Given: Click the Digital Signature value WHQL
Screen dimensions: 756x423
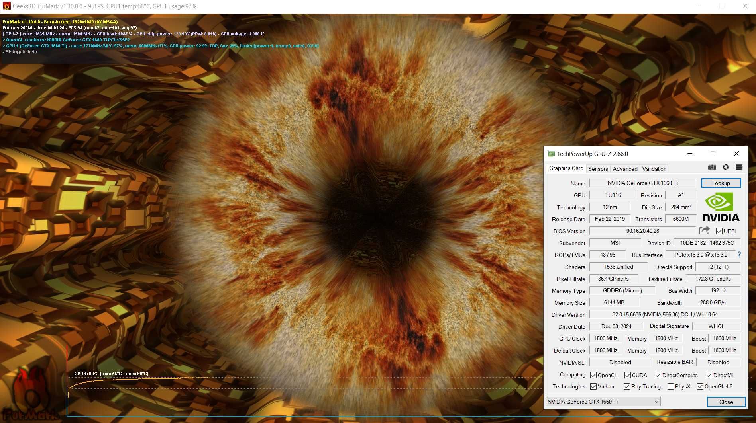Looking at the screenshot, I should pyautogui.click(x=716, y=326).
